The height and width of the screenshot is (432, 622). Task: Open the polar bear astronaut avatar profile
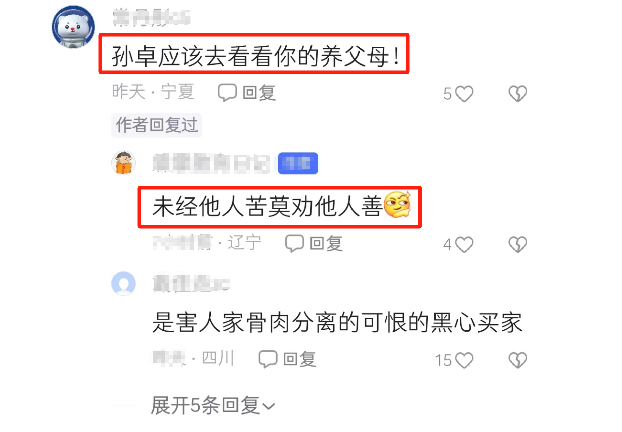[x=73, y=27]
